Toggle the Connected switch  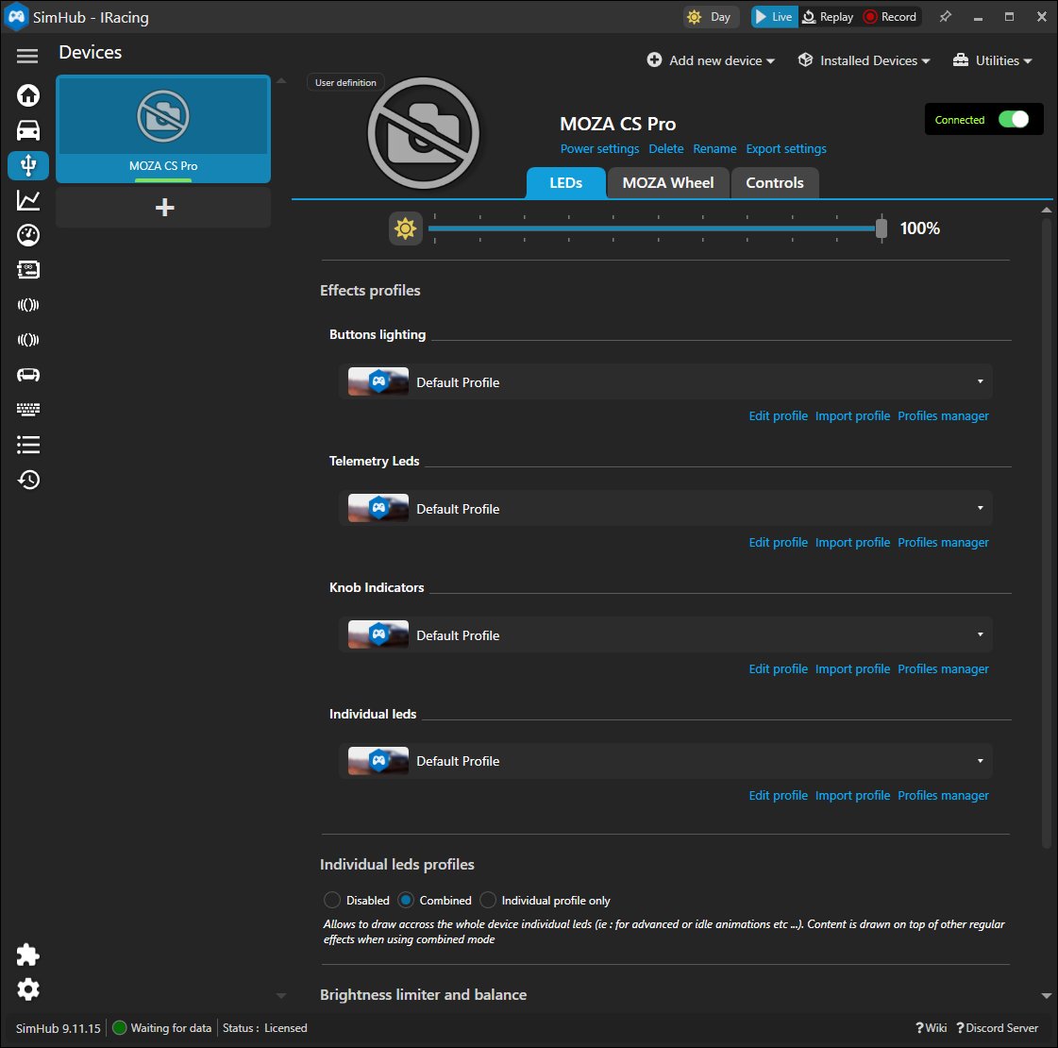point(1013,120)
